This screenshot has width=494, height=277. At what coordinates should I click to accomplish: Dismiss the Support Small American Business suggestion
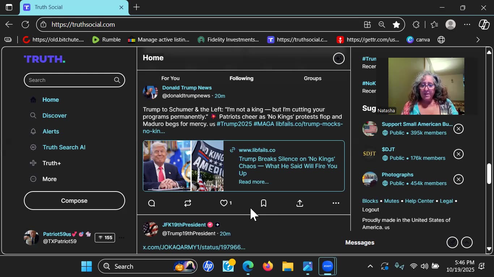[459, 129]
